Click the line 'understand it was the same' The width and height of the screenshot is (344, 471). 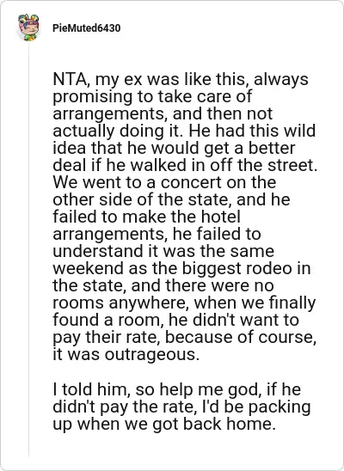pos(163,251)
